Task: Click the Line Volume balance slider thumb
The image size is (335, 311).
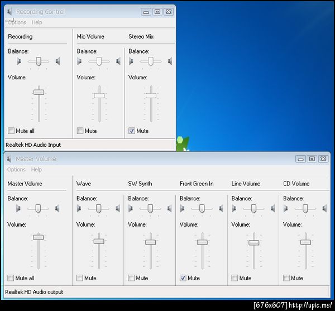Action: 253,209
